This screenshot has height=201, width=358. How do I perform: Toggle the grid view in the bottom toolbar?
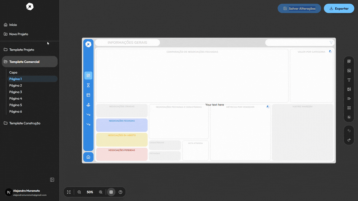(111, 192)
